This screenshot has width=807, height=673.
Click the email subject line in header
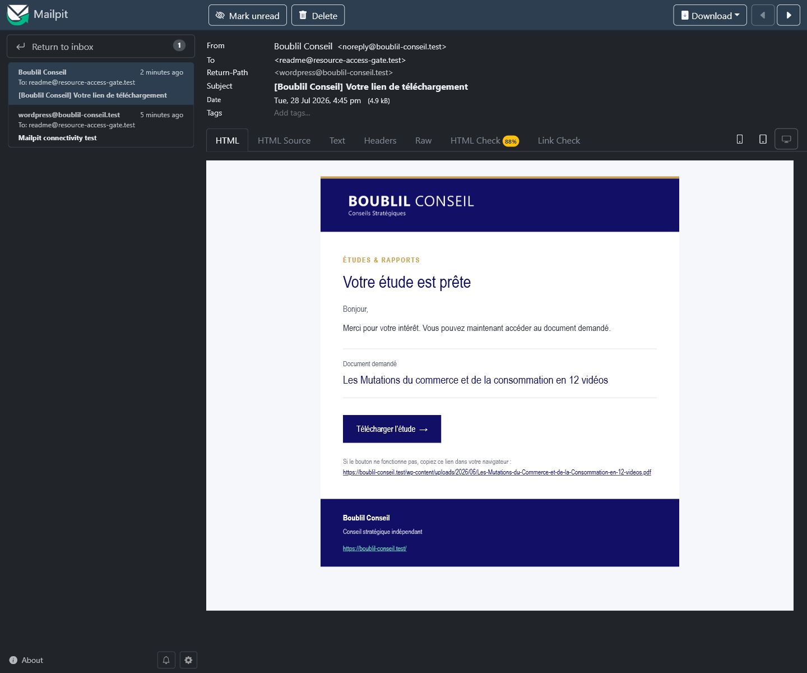(371, 86)
